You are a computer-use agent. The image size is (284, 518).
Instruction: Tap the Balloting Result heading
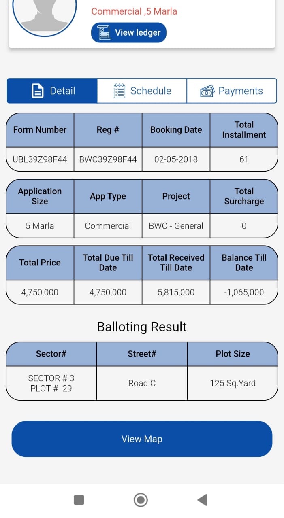tap(142, 327)
